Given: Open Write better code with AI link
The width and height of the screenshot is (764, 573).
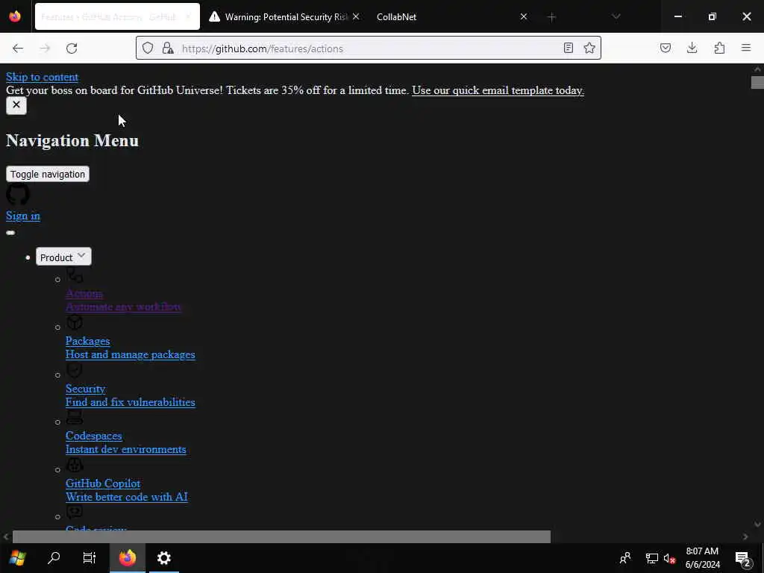Looking at the screenshot, I should (x=127, y=496).
